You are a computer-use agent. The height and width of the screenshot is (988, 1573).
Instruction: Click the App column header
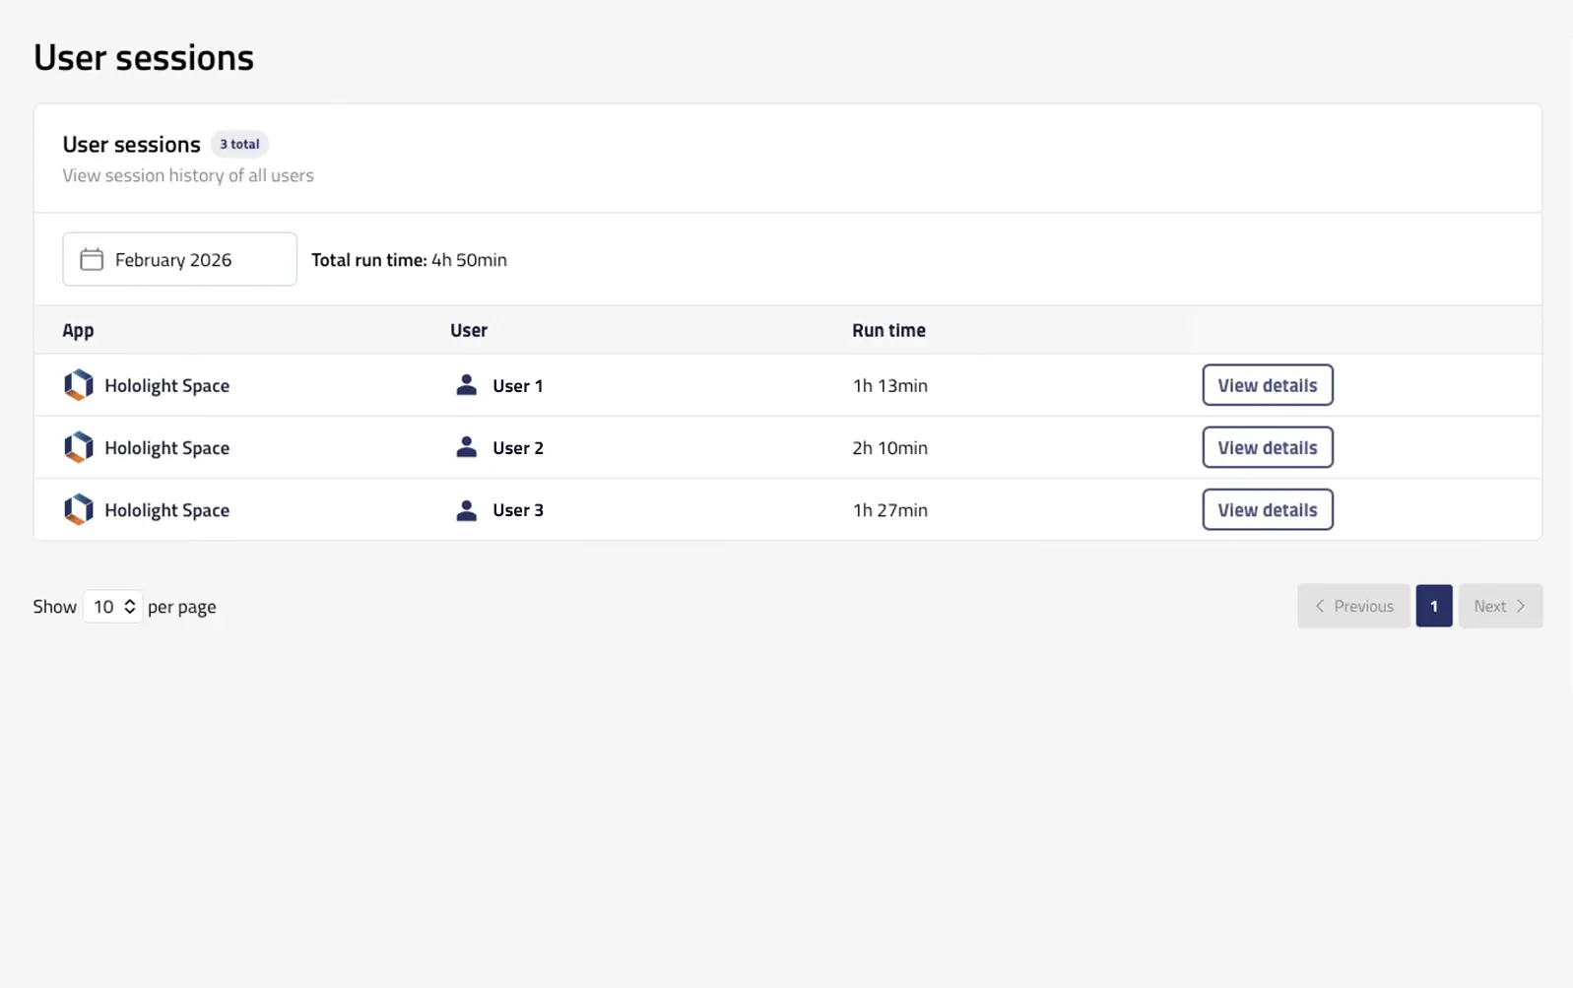[x=78, y=330]
